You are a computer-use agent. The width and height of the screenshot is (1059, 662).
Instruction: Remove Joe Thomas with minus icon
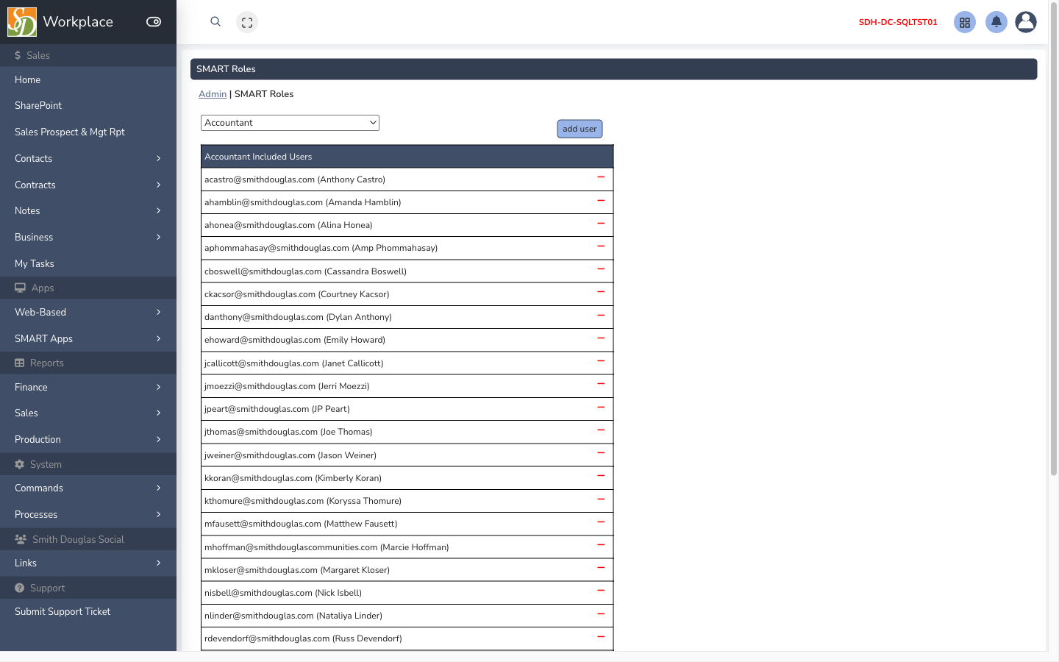[601, 430]
